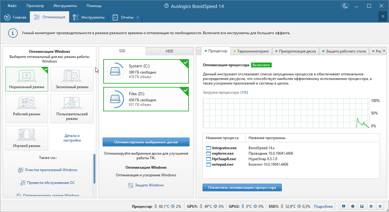The width and height of the screenshot is (389, 212).
Task: Click Оптимизировать выбранные диски button
Action: click(x=146, y=142)
